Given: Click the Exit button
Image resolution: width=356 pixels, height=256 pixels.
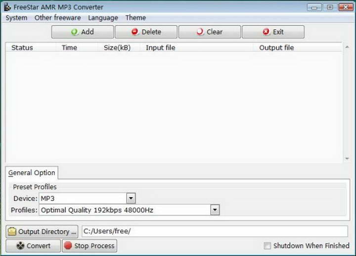Looking at the screenshot, I should coord(273,32).
